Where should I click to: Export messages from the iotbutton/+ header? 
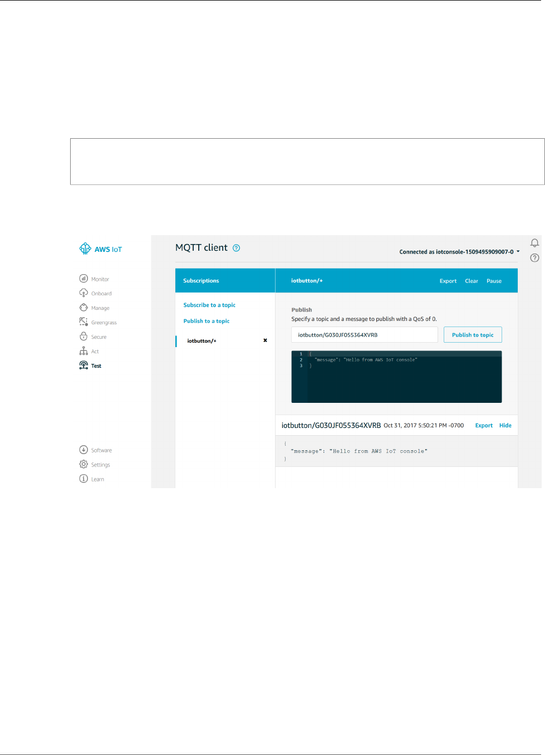pos(448,281)
